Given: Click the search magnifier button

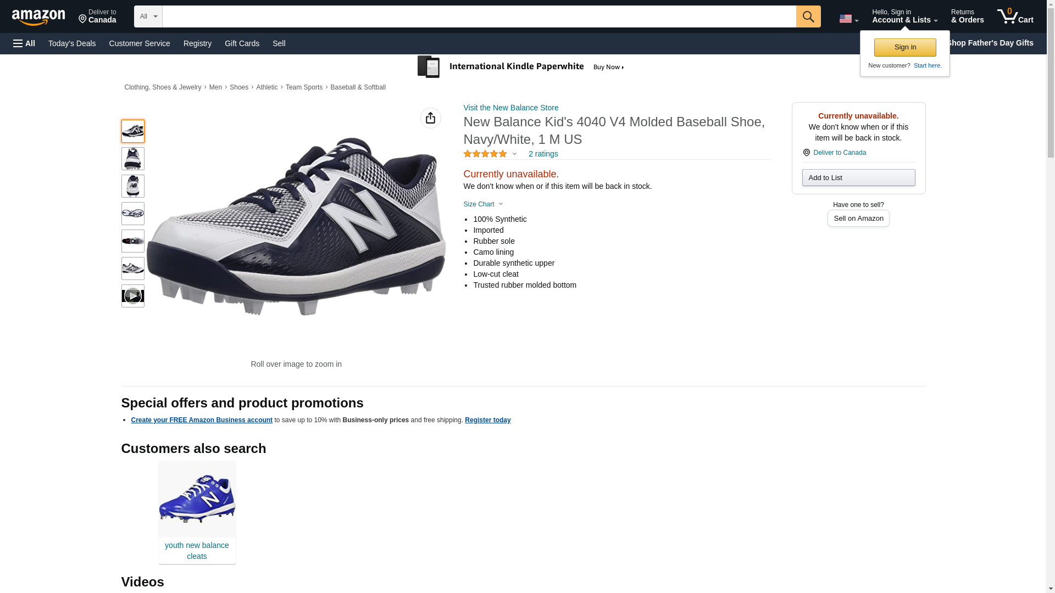Looking at the screenshot, I should coord(808,16).
